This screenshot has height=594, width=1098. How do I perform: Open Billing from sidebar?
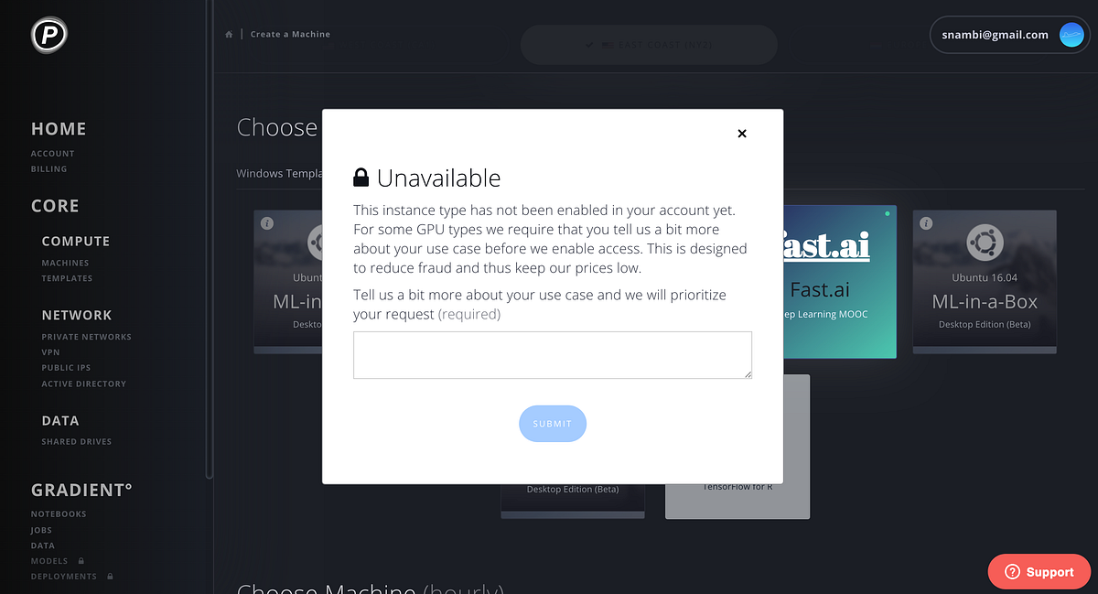tap(48, 168)
